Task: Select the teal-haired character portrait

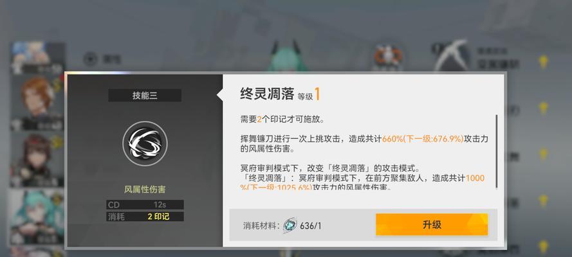Action: click(x=37, y=217)
